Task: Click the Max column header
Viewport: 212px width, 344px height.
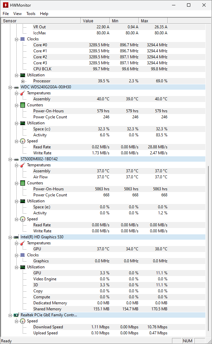Action: point(153,21)
